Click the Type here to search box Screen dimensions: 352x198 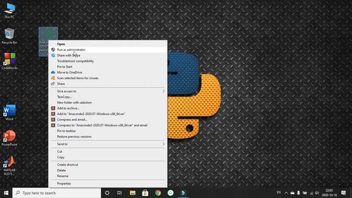tap(57, 193)
